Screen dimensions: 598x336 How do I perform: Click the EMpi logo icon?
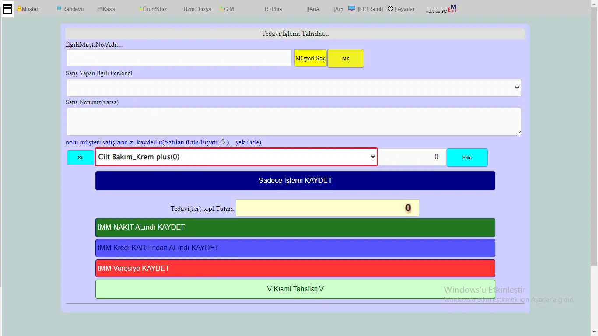coord(453,9)
